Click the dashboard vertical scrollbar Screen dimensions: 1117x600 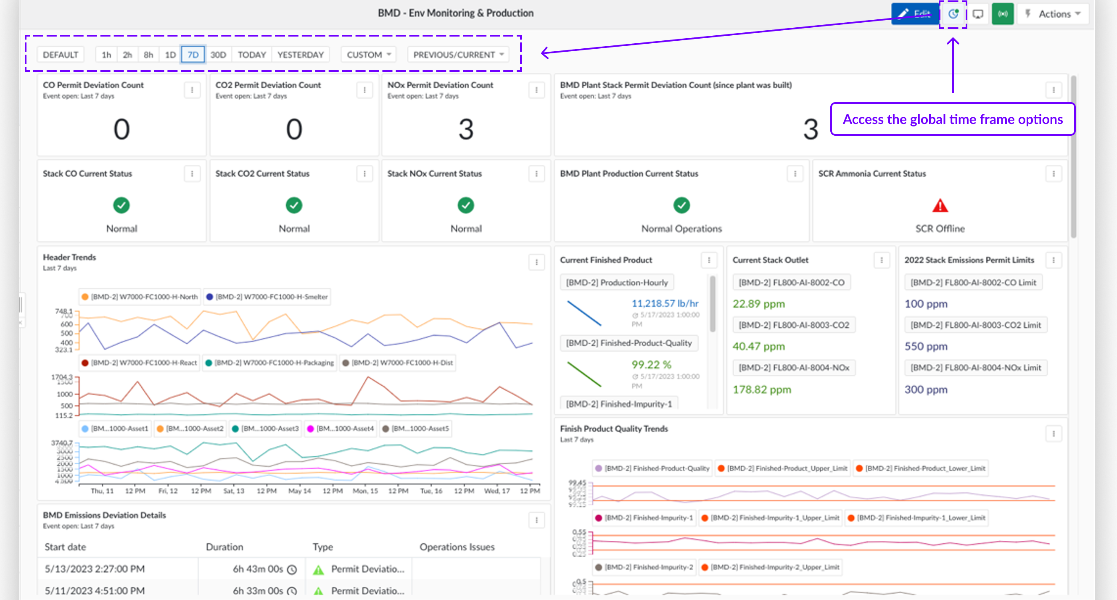(x=1073, y=156)
